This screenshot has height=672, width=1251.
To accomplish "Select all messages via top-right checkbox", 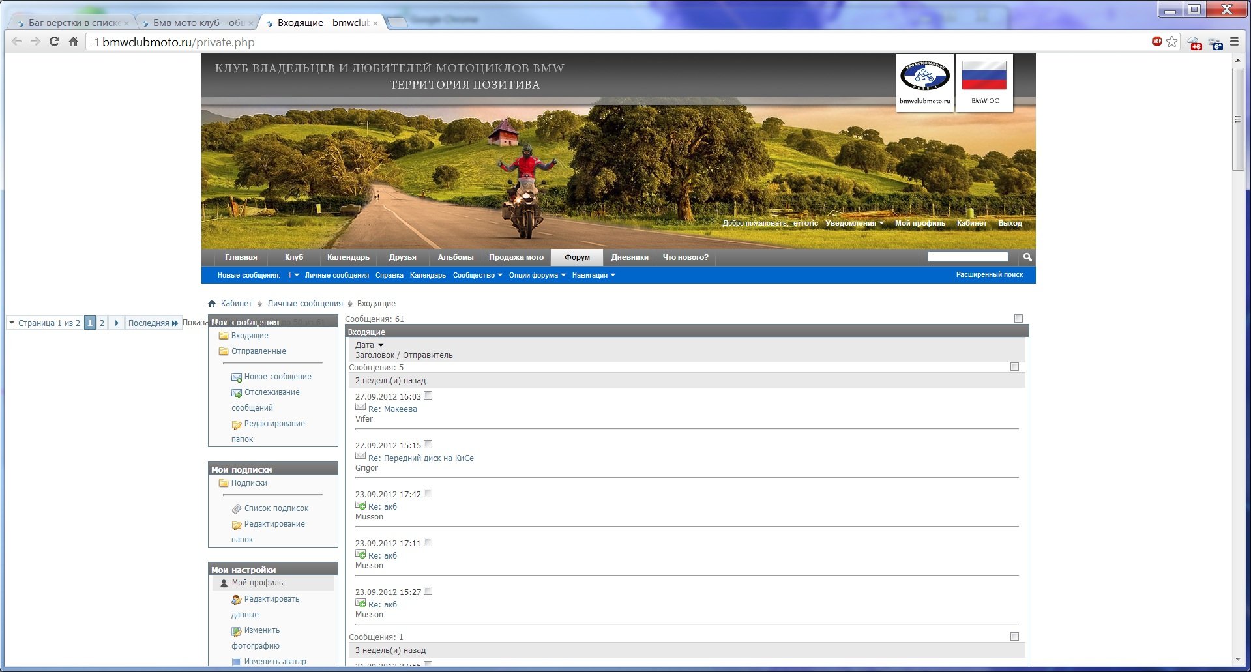I will tap(1018, 319).
